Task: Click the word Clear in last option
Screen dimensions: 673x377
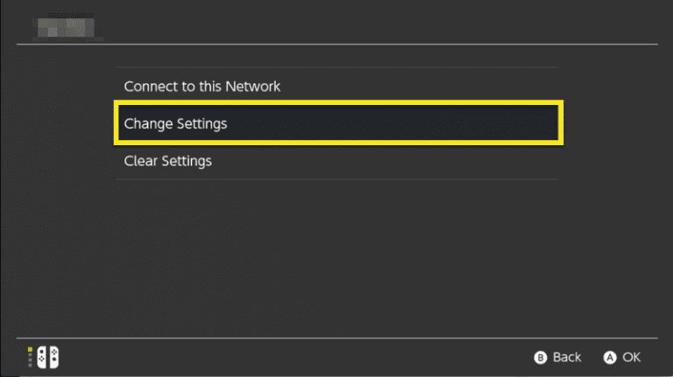Action: (x=138, y=161)
